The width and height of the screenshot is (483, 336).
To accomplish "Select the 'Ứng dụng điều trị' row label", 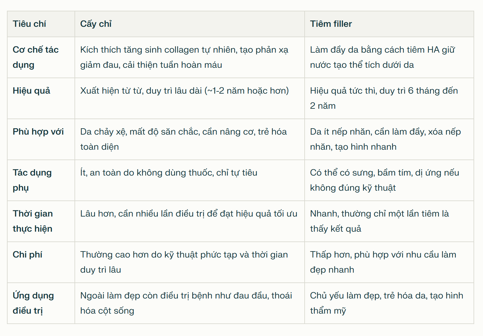I will tap(33, 303).
